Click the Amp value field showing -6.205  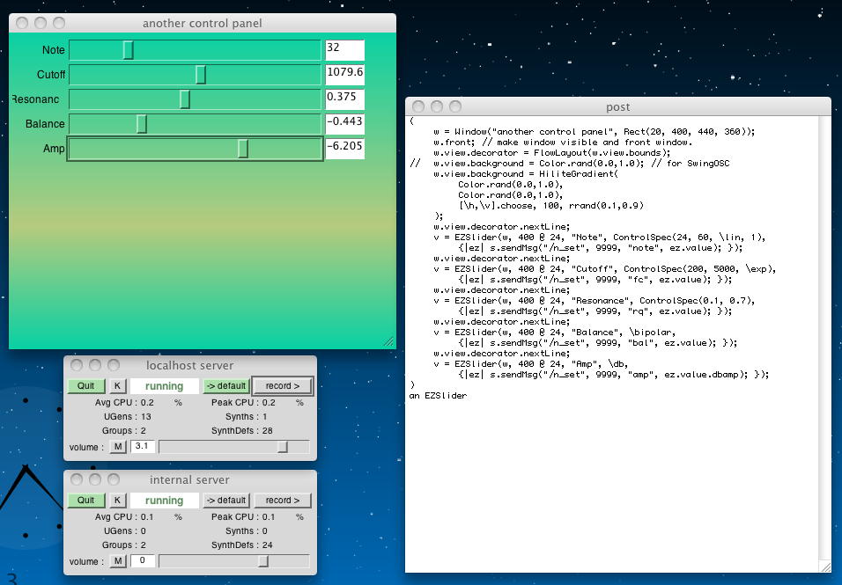pyautogui.click(x=344, y=148)
